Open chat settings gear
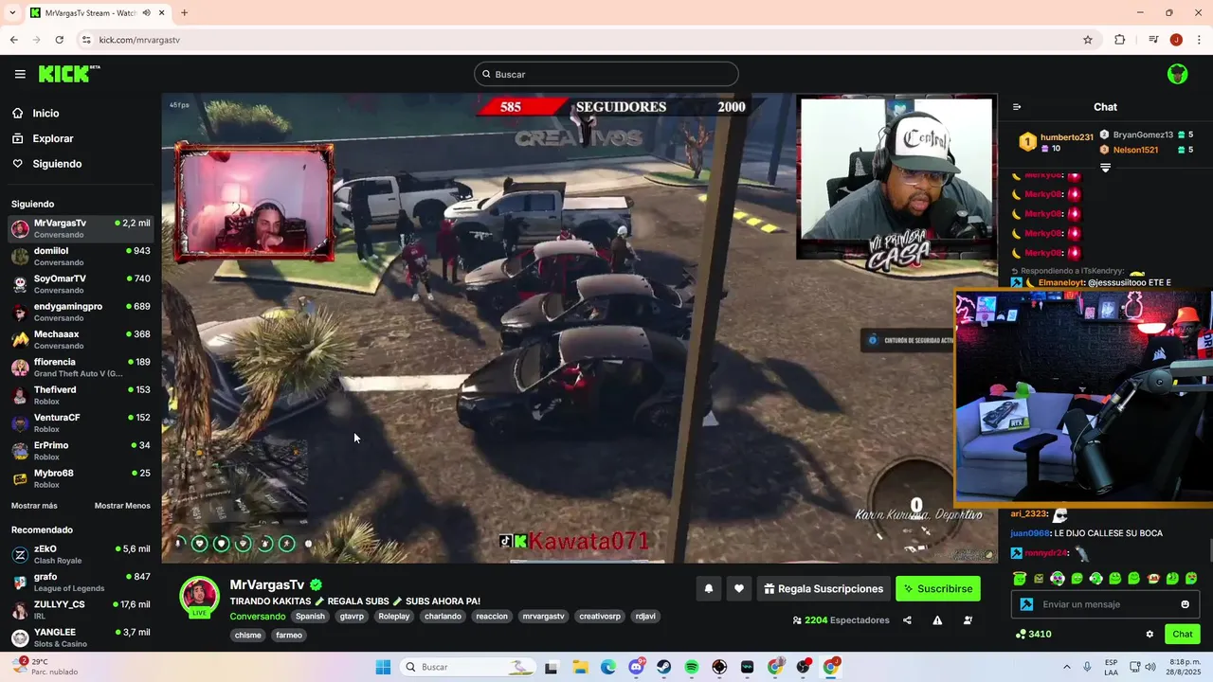This screenshot has height=682, width=1213. tap(1150, 634)
